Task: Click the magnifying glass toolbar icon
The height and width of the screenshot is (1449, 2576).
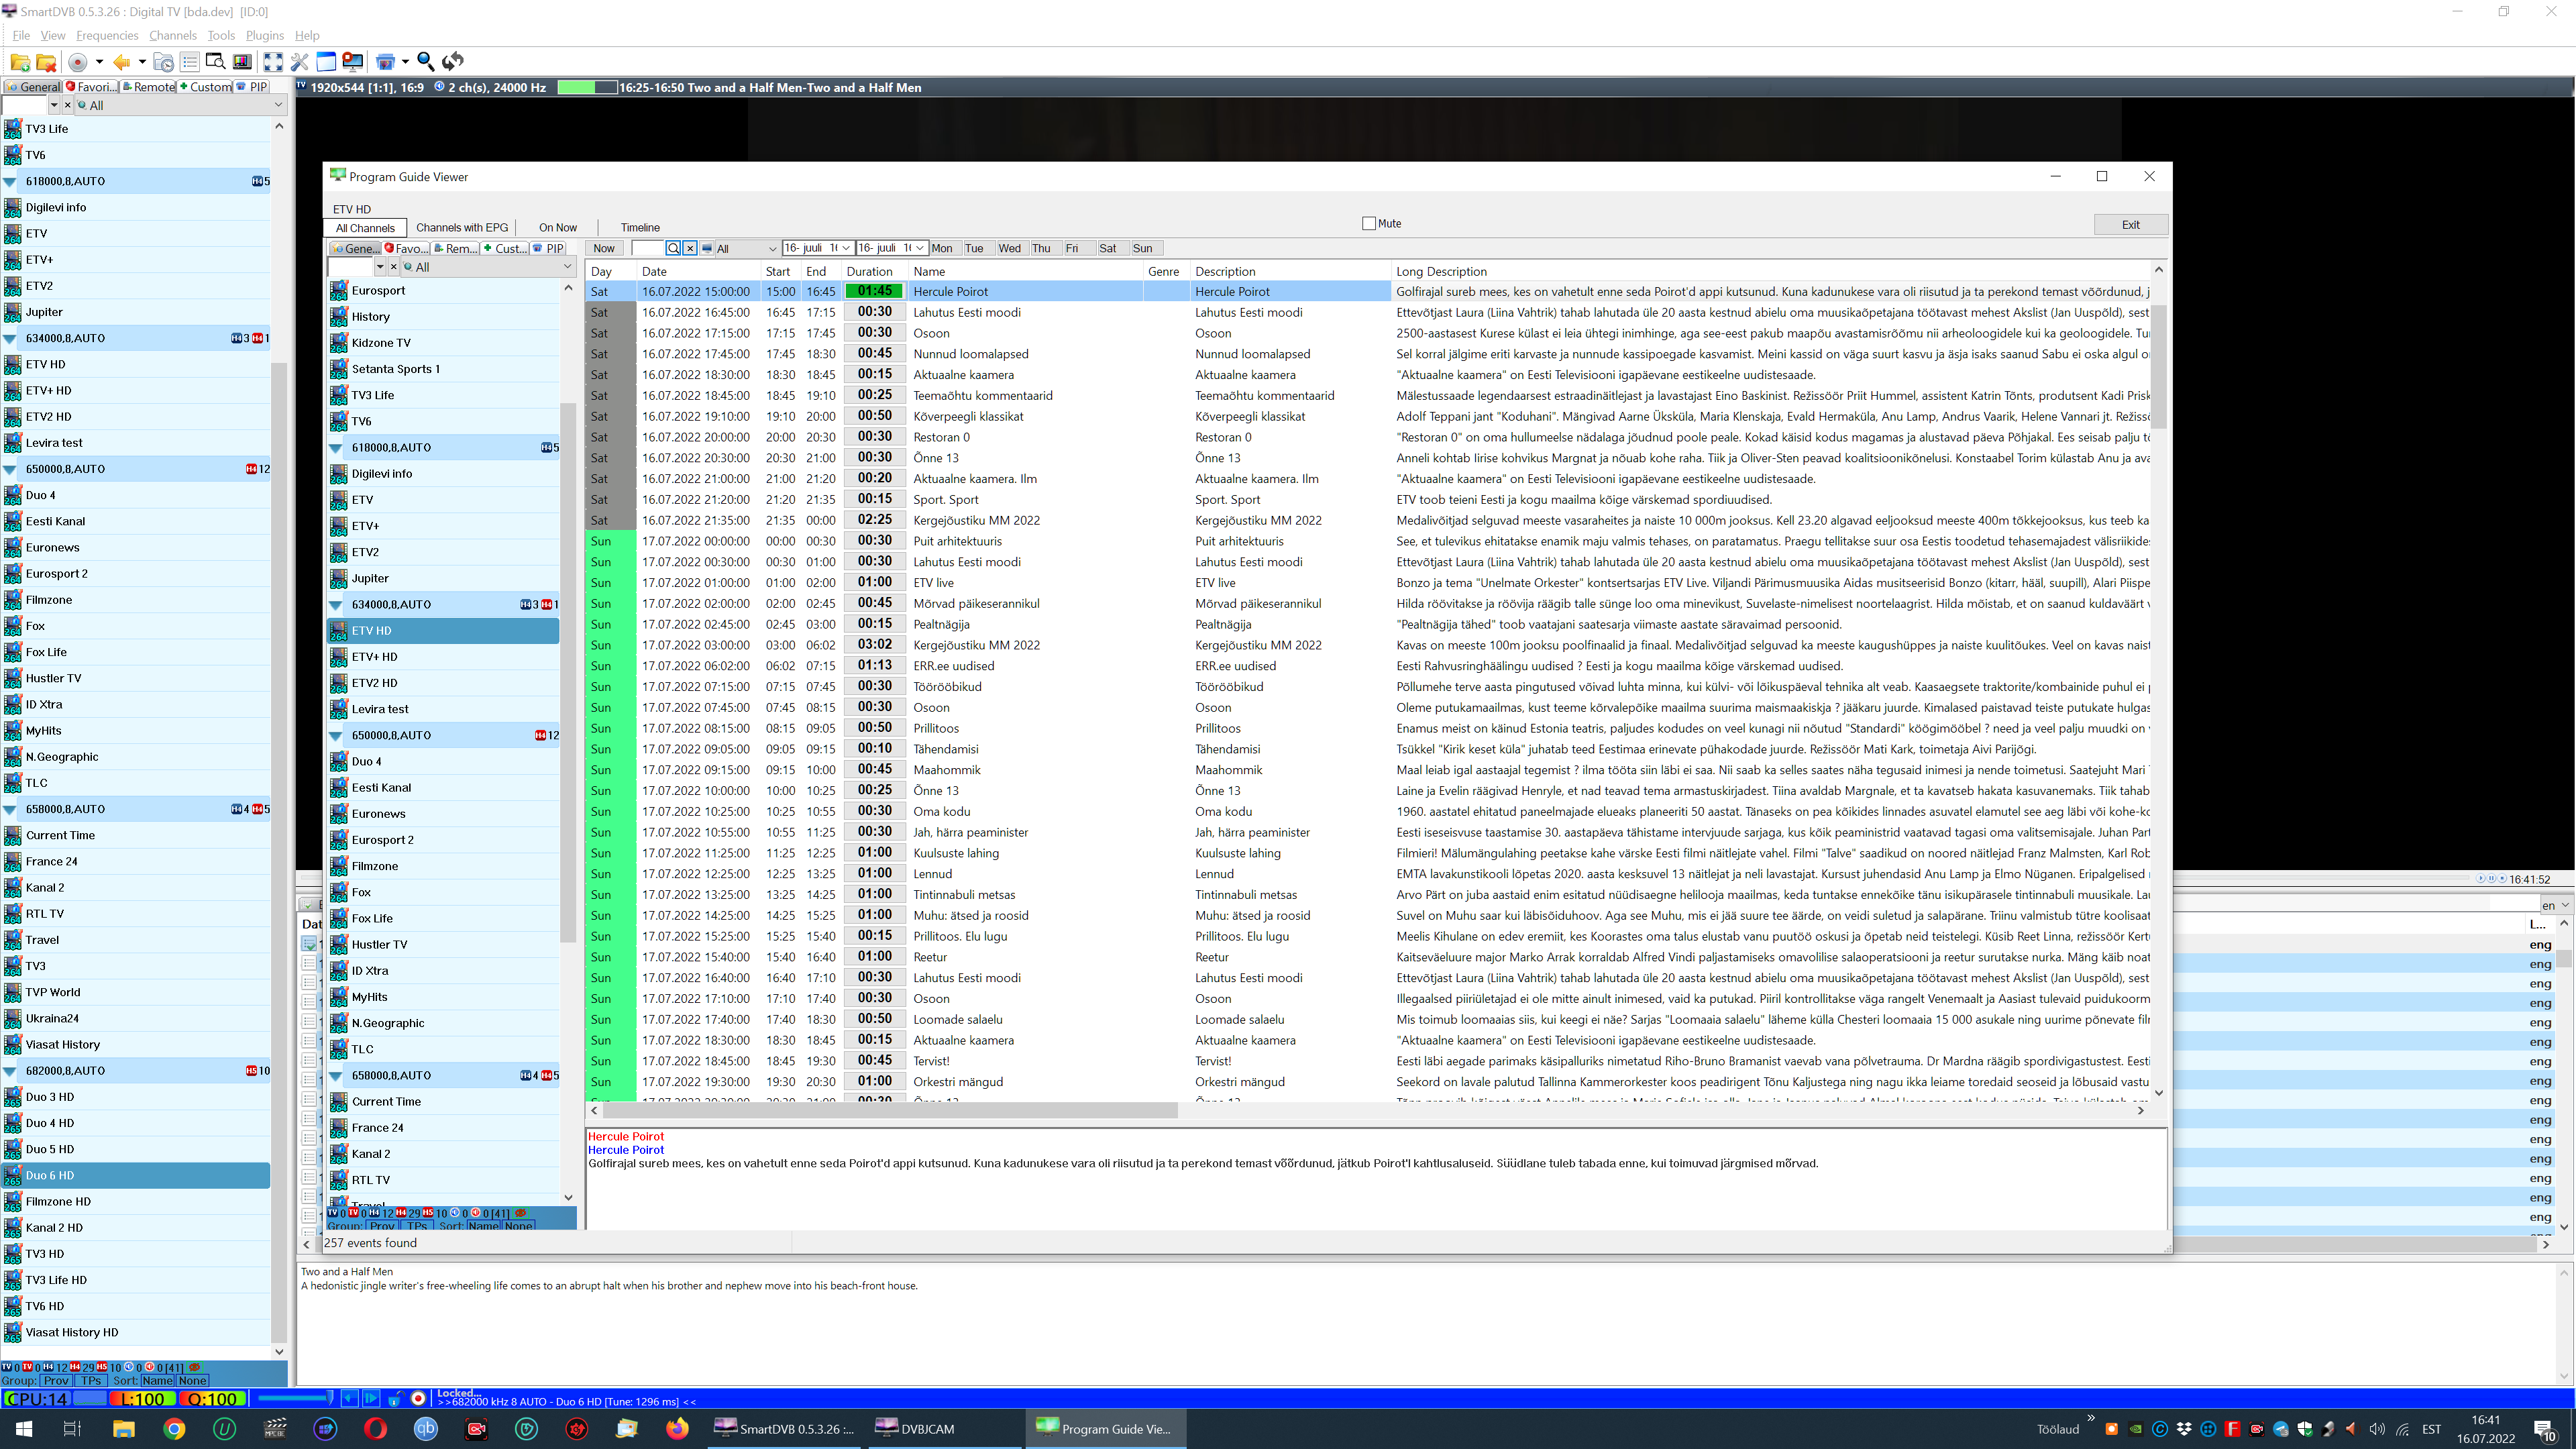Action: (426, 62)
